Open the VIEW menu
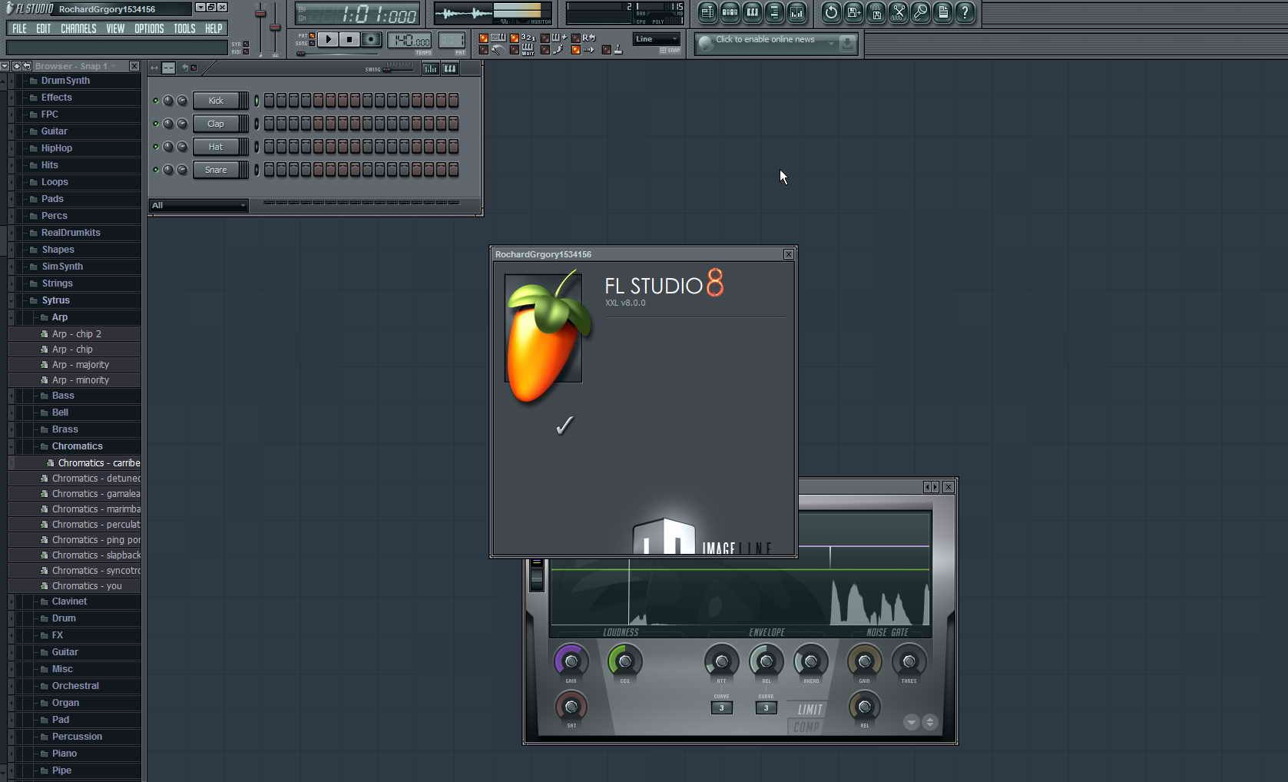 [115, 28]
